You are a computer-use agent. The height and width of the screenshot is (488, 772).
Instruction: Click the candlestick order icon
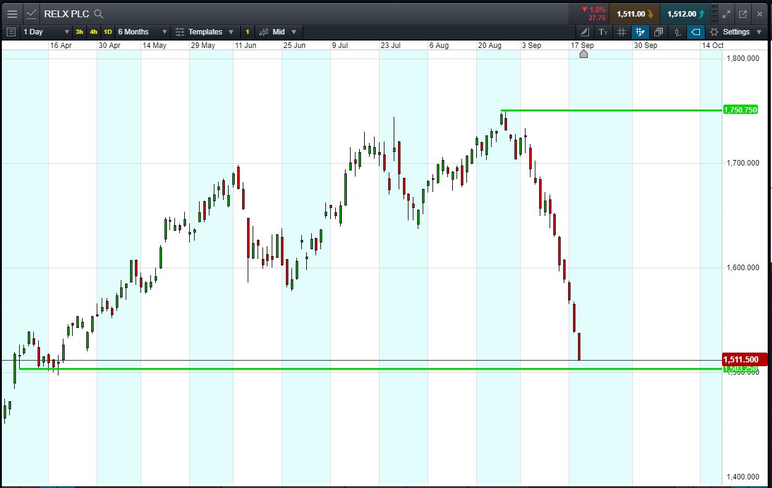(677, 32)
